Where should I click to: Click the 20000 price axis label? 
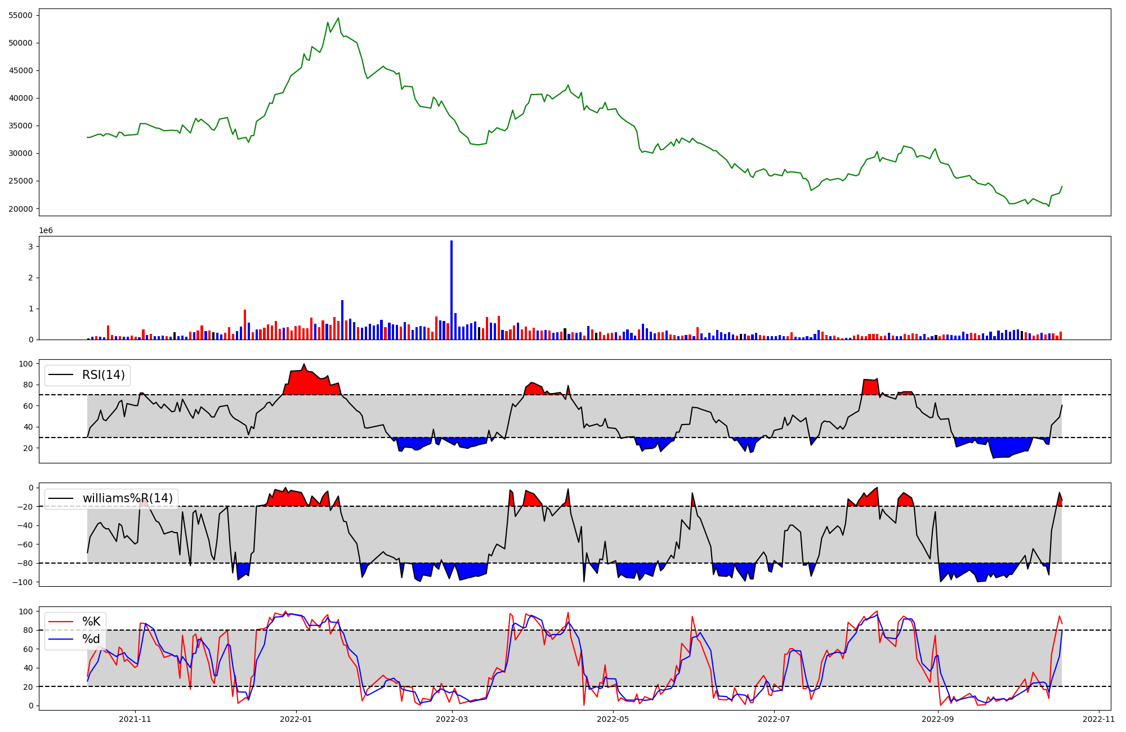pos(21,209)
